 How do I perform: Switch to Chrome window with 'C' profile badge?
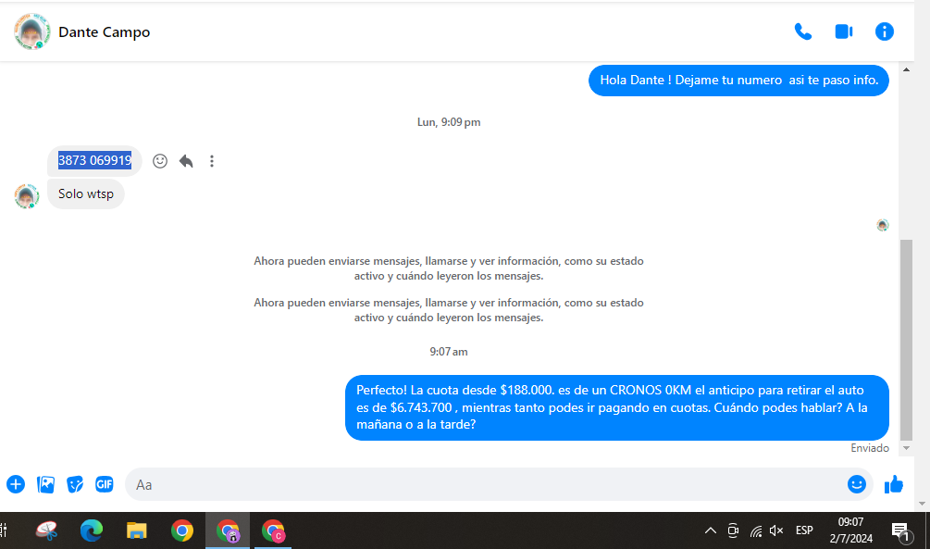click(x=273, y=530)
